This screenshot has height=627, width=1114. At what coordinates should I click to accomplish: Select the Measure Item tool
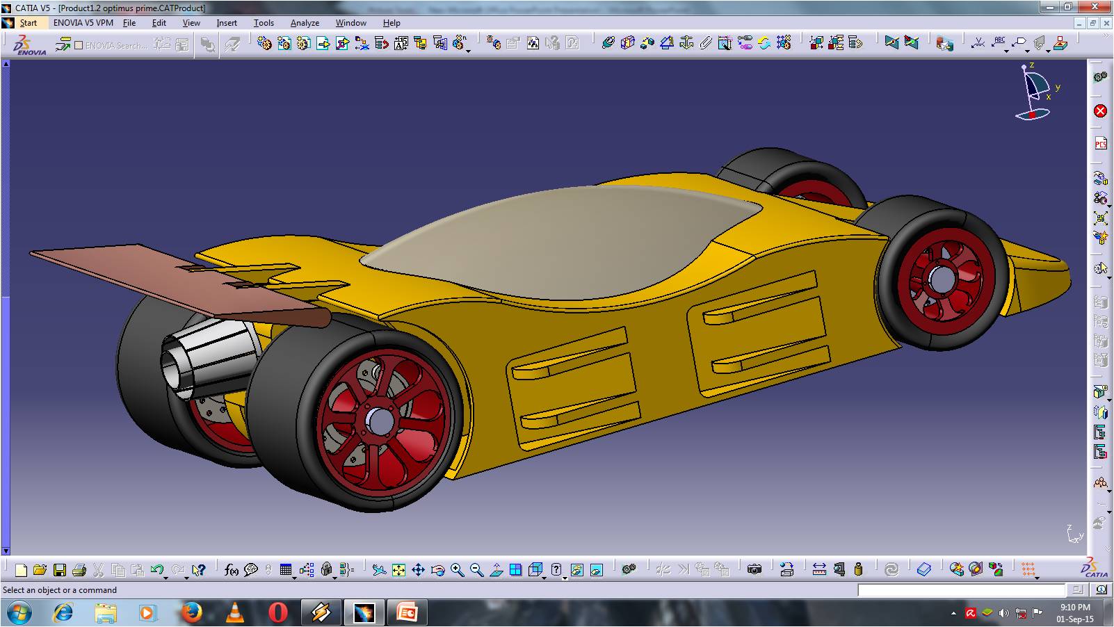[839, 570]
